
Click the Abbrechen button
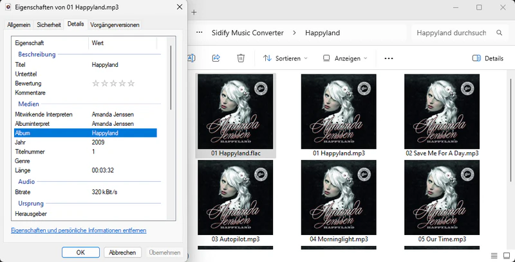coord(122,252)
